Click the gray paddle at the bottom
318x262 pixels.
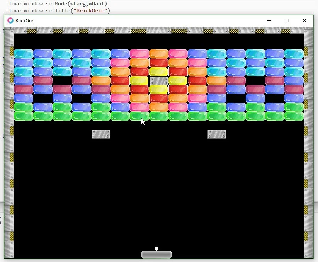[156, 255]
